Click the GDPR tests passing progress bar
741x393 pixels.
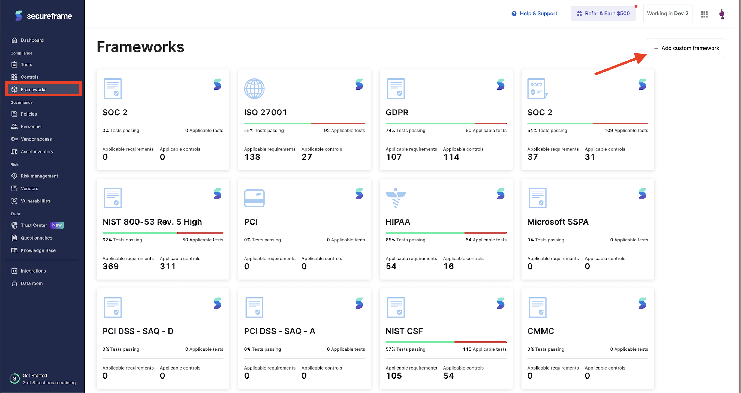[x=446, y=123]
